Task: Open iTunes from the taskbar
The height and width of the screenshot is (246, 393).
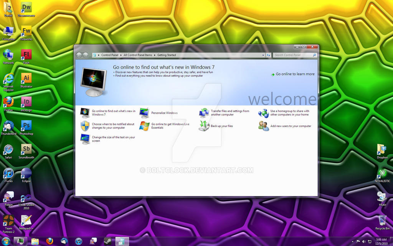Action: click(x=78, y=242)
